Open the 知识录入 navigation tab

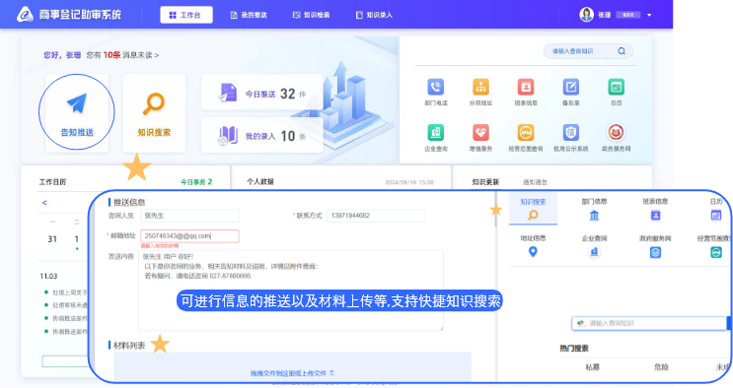pos(374,15)
